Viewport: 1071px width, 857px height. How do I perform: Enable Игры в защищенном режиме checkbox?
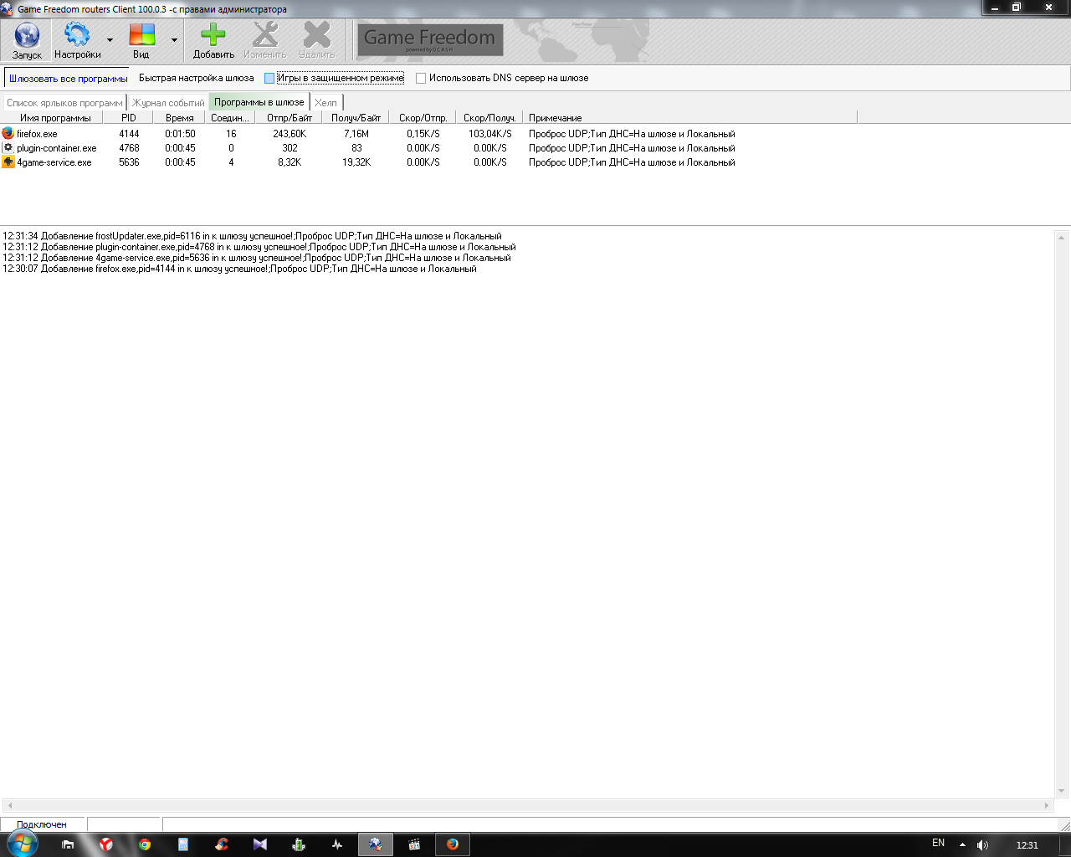(x=269, y=78)
